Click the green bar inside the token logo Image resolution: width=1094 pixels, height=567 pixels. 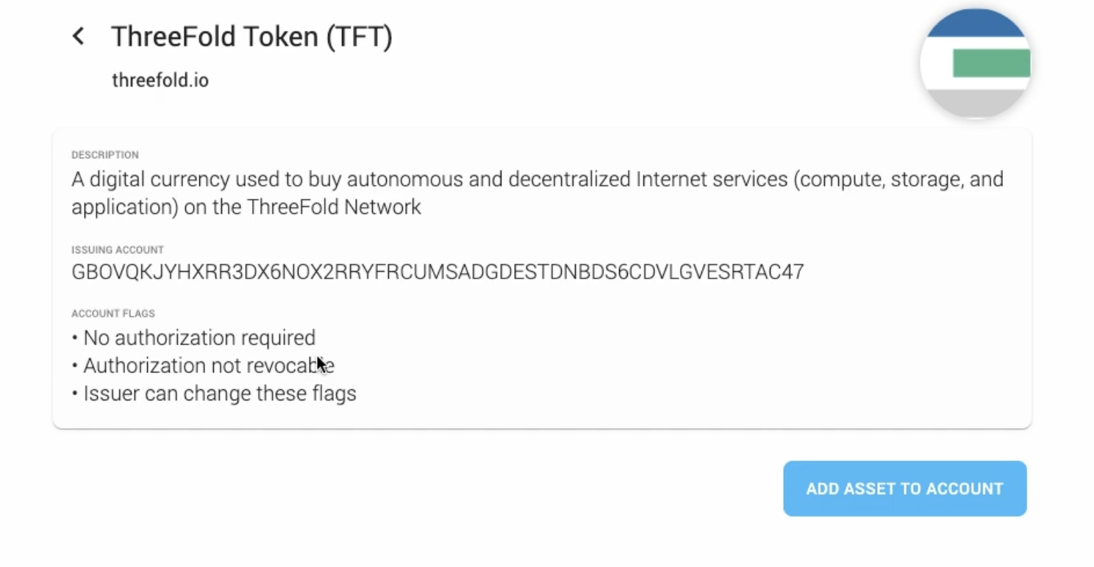coord(992,63)
